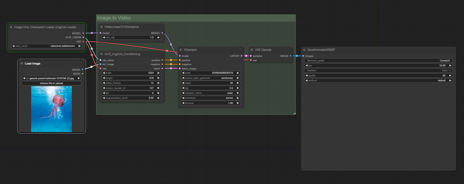Collapse the KSampler node using its title dot
The height and width of the screenshot is (184, 464).
pos(180,50)
